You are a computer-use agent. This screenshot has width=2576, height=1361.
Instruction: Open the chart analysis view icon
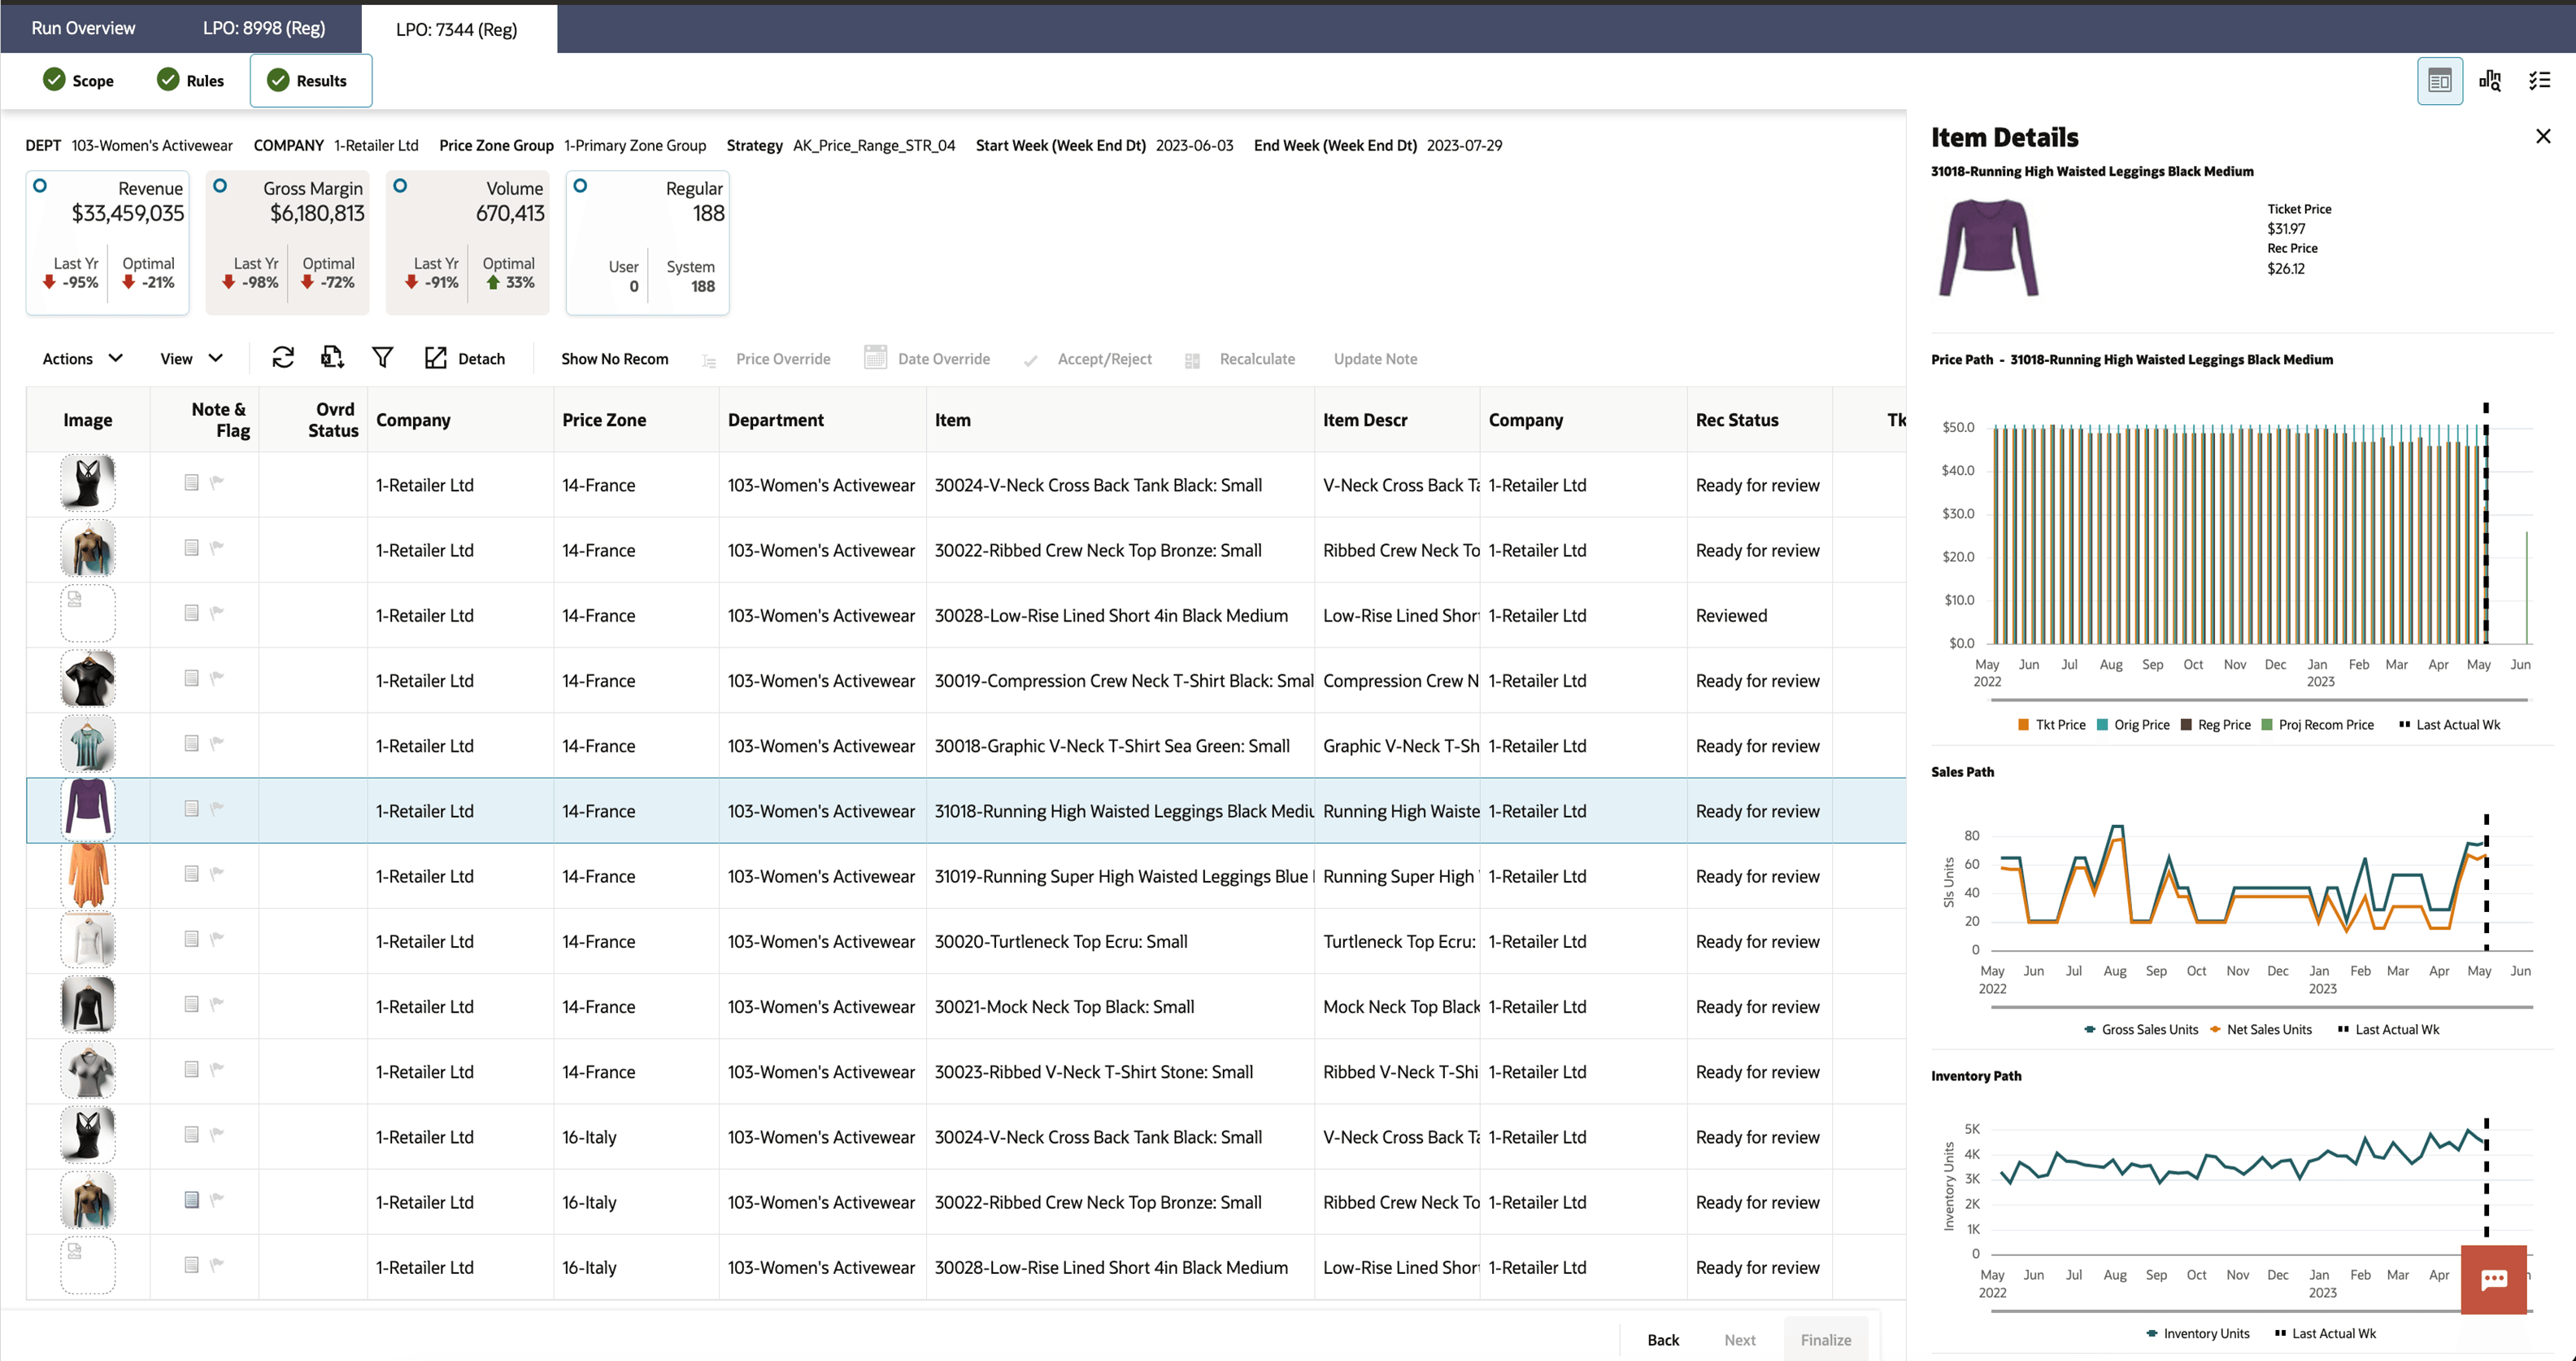point(2490,81)
